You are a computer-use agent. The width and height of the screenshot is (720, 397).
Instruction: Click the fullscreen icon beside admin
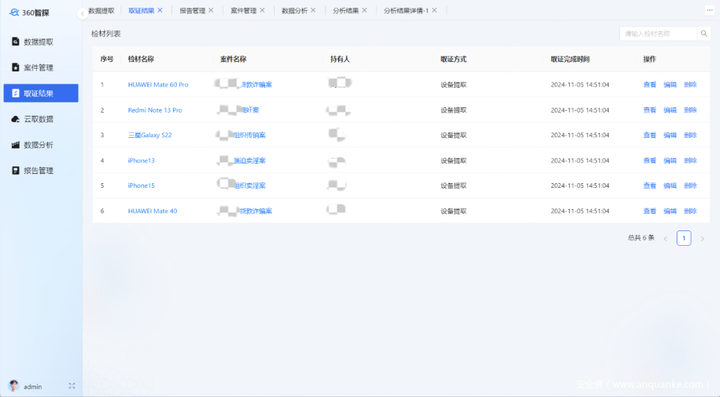72,386
